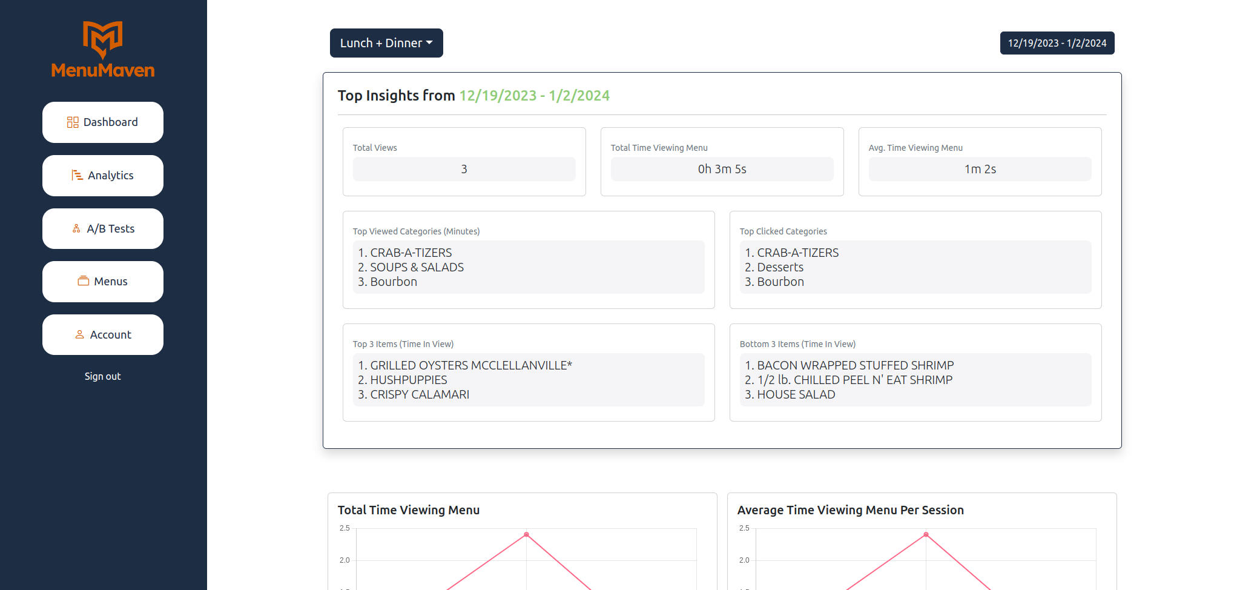Click the Total Time Viewing Menu value
Viewport: 1237px width, 590px height.
[x=722, y=169]
